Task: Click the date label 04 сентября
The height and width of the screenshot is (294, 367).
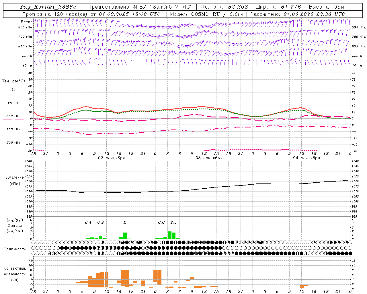Action: (307, 158)
